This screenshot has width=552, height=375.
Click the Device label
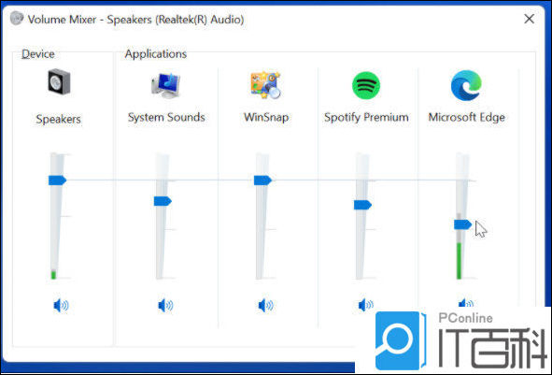pyautogui.click(x=38, y=54)
